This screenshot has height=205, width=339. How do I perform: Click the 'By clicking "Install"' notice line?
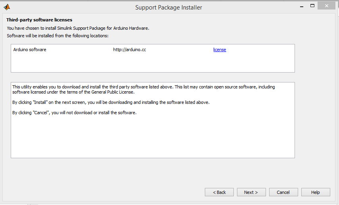click(111, 102)
